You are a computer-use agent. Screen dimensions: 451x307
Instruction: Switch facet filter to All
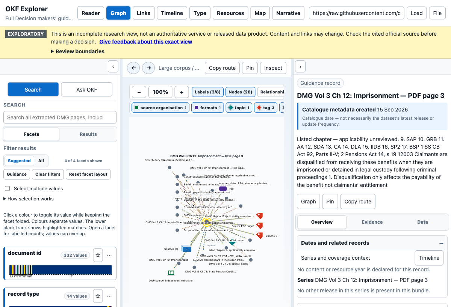point(41,161)
